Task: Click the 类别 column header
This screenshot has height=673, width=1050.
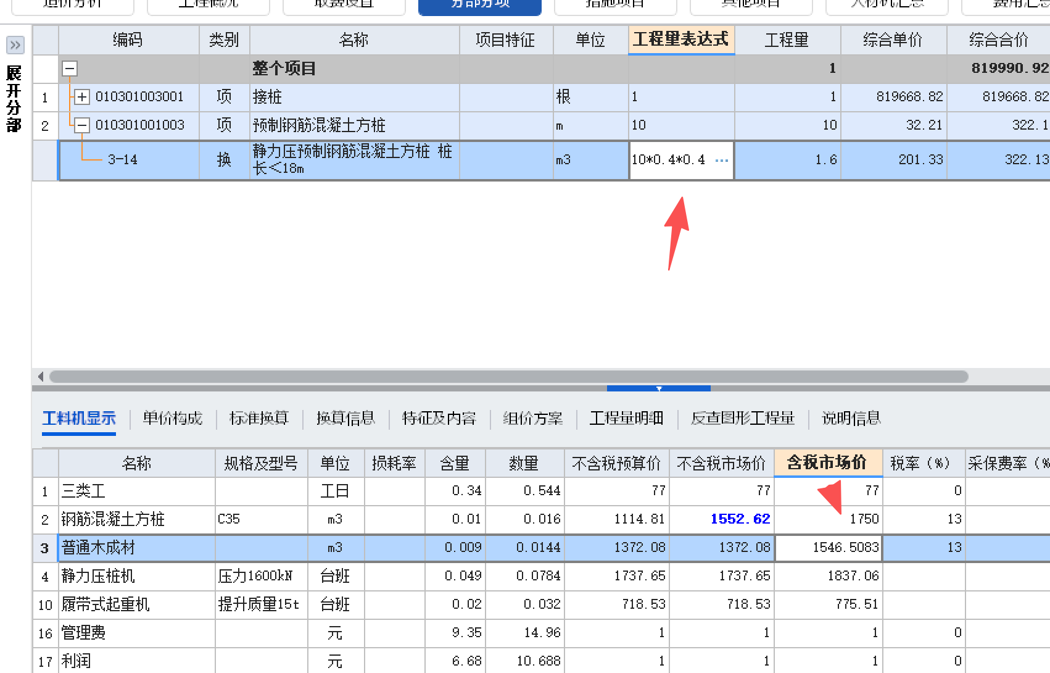Action: tap(224, 40)
